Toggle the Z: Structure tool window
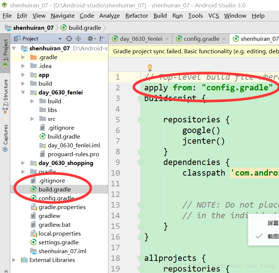This screenshot has height=273, width=279. click(x=6, y=96)
